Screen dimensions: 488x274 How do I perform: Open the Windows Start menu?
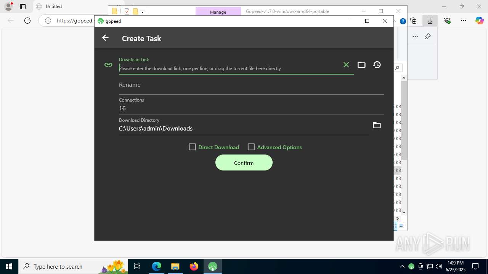pyautogui.click(x=9, y=266)
